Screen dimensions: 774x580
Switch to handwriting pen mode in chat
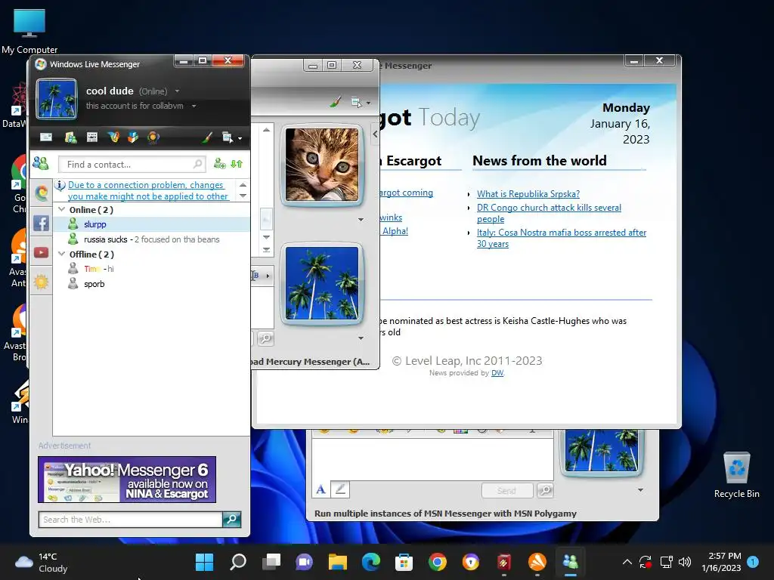coord(339,489)
